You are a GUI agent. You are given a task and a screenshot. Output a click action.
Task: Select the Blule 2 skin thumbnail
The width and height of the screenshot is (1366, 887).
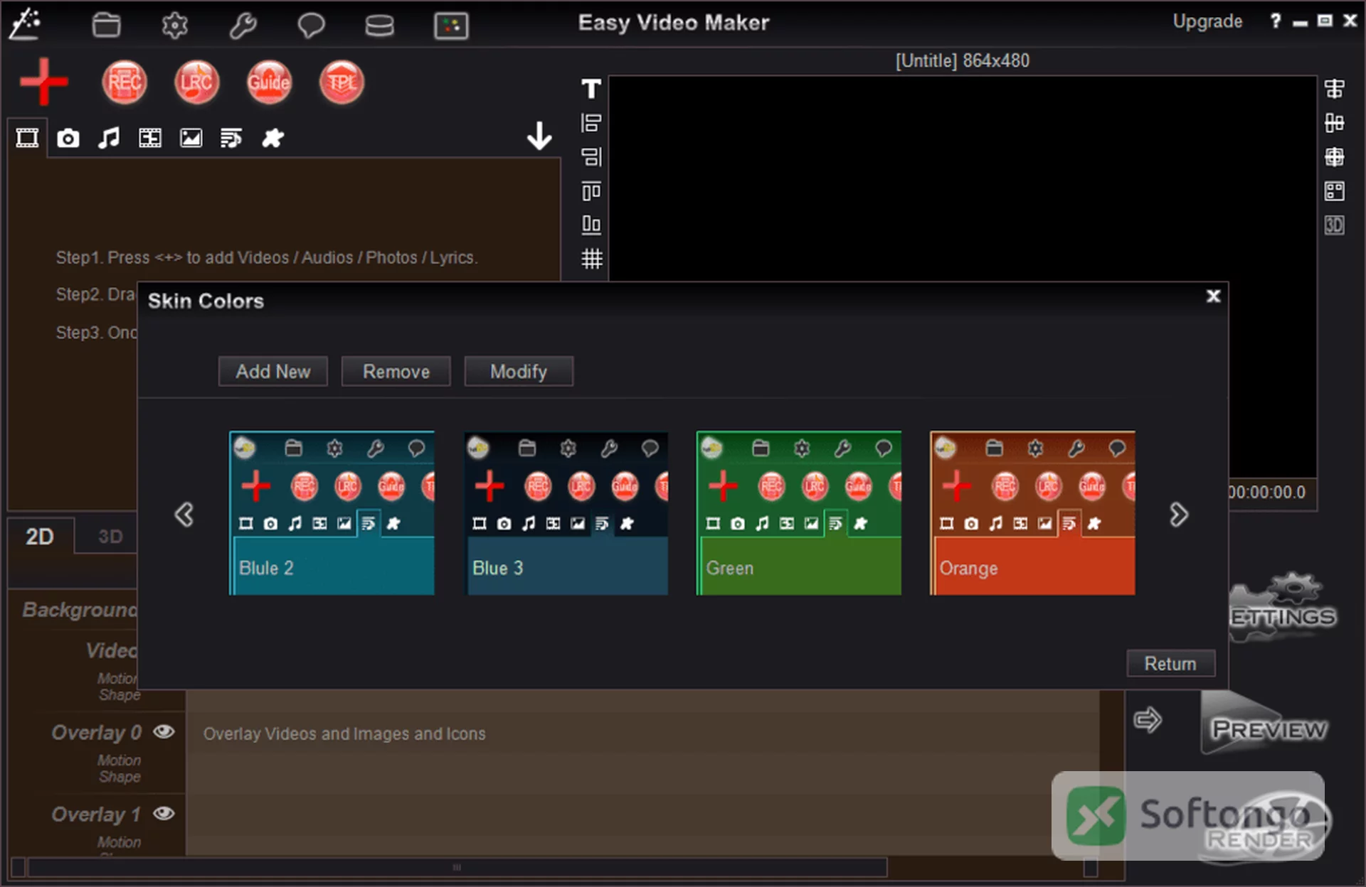pyautogui.click(x=332, y=512)
